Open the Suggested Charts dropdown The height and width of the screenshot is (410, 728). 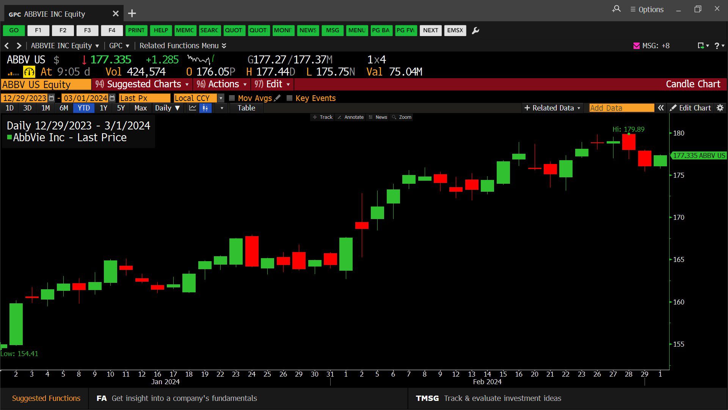click(x=143, y=84)
